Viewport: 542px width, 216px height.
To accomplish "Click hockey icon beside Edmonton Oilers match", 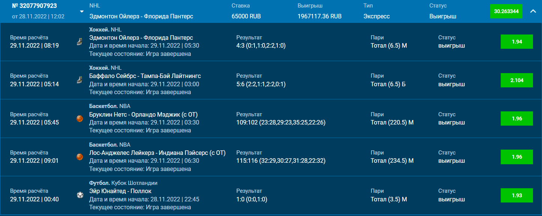I will pyautogui.click(x=79, y=42).
